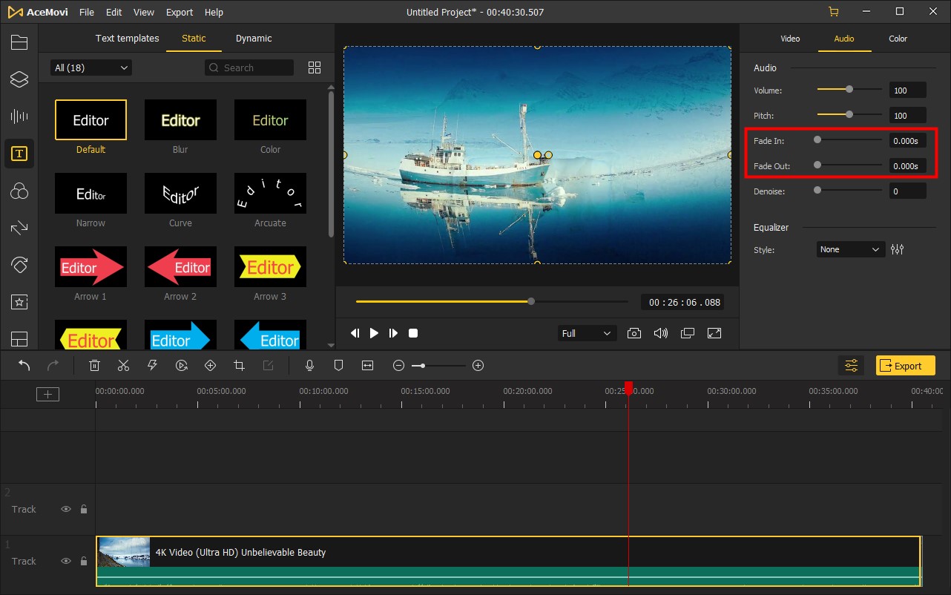The width and height of the screenshot is (951, 595).
Task: Click the yellow Export button
Action: tap(905, 365)
